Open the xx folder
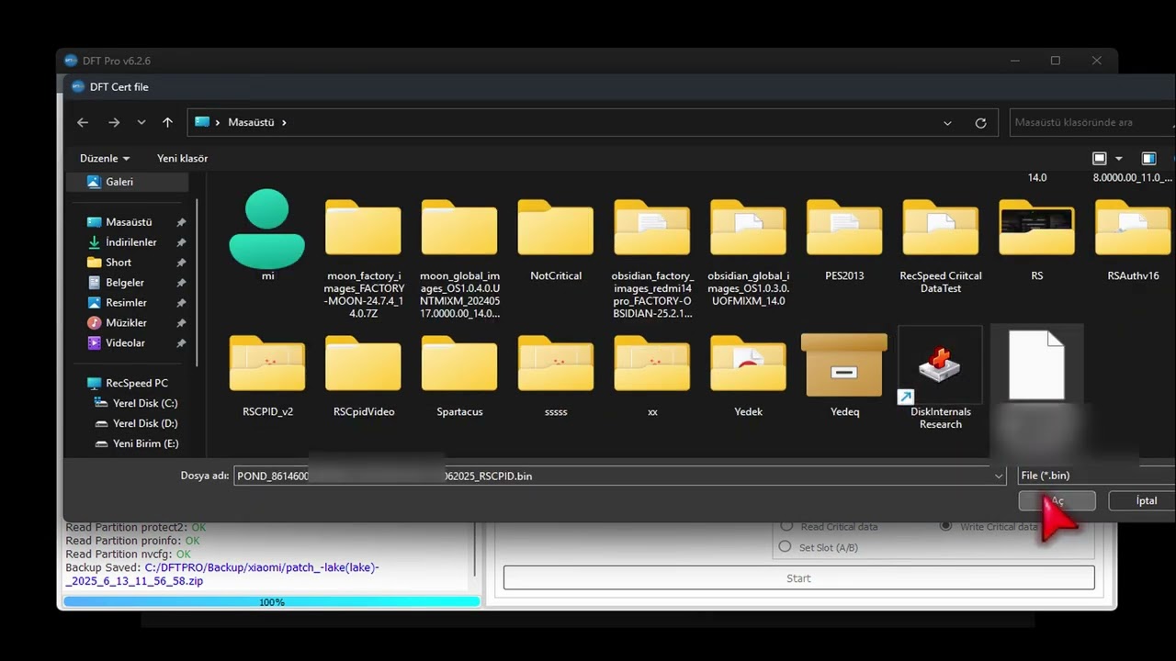 [652, 363]
